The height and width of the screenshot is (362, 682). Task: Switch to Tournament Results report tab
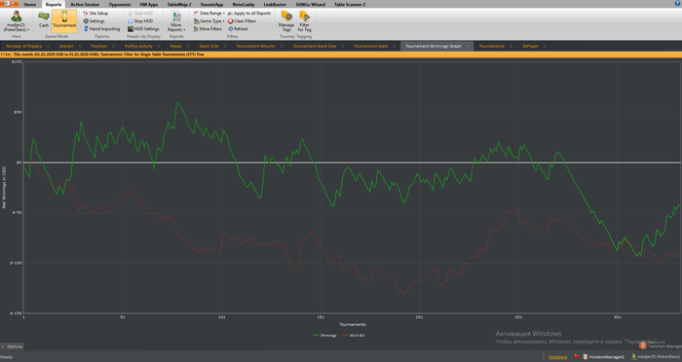click(x=255, y=46)
